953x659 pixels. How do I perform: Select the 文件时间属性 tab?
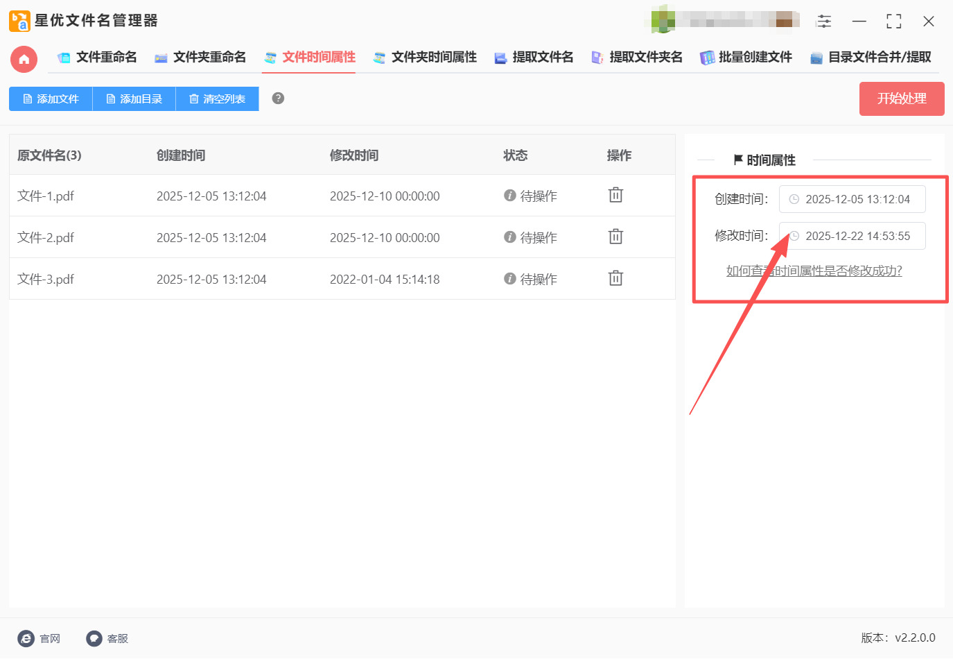click(309, 58)
